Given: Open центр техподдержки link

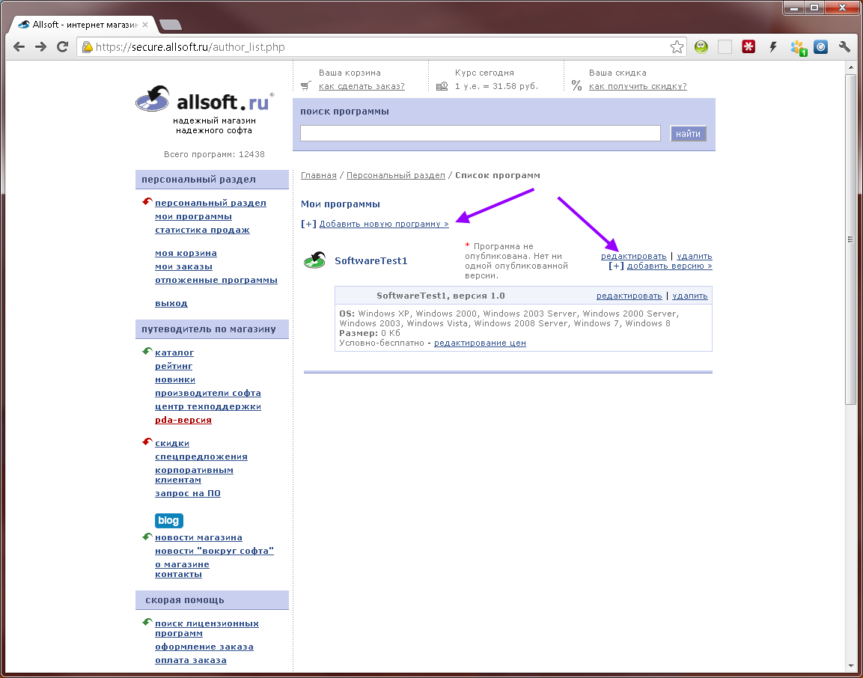Looking at the screenshot, I should 208,406.
